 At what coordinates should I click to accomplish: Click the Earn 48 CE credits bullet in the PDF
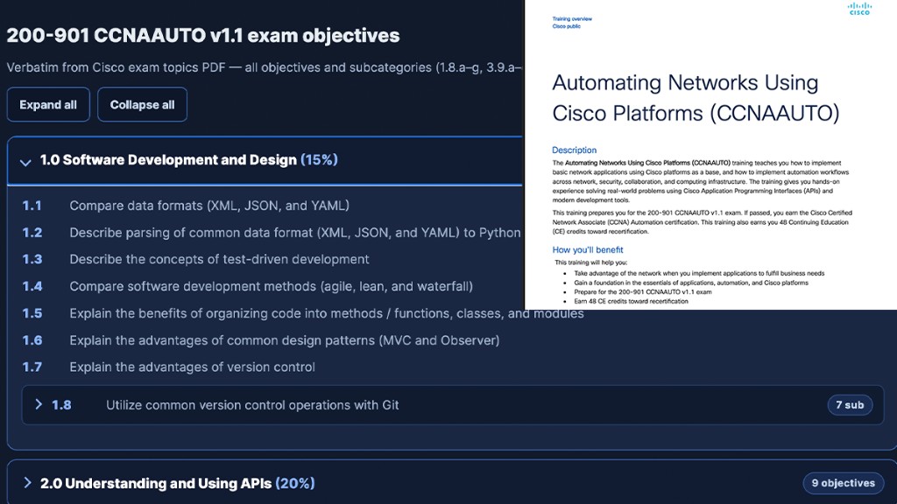click(x=631, y=301)
